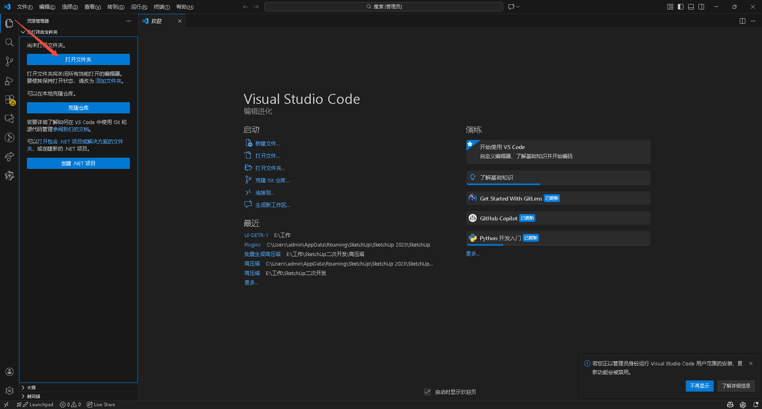Show errors and warnings count panel
Image resolution: width=762 pixels, height=409 pixels.
coord(70,405)
